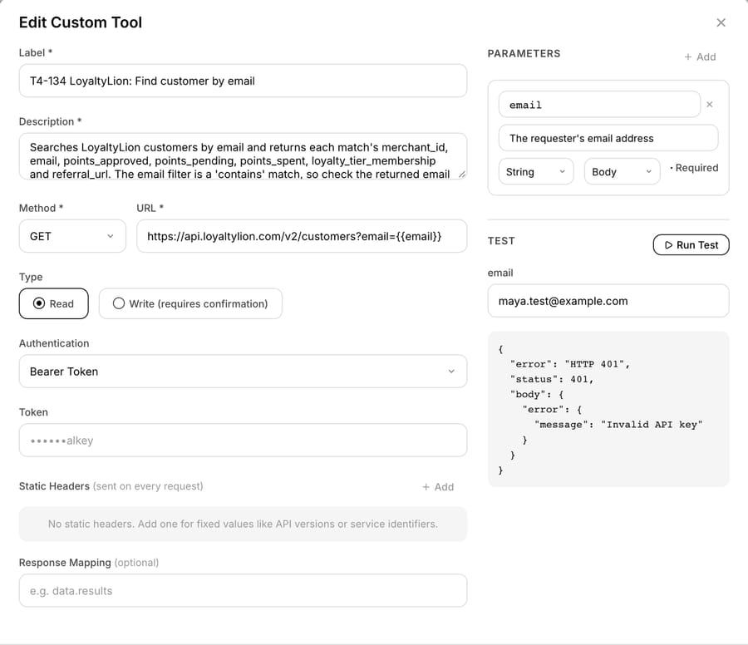Image resolution: width=748 pixels, height=645 pixels.
Task: Click the 'Authentication' label
Action: pyautogui.click(x=54, y=343)
